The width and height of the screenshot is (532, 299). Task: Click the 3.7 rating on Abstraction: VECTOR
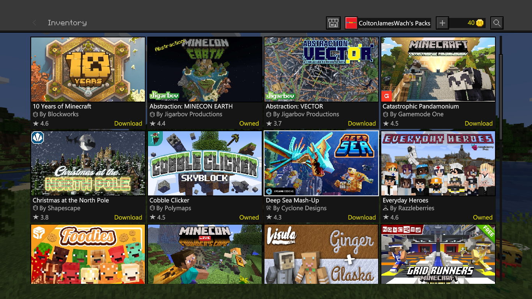[278, 124]
